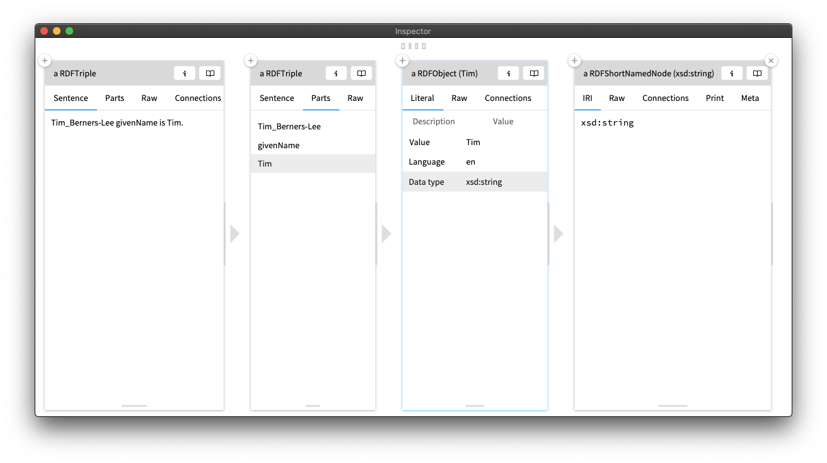The image size is (827, 463).
Task: Click info icon in RDFObject (Tim) pane
Action: click(x=508, y=73)
